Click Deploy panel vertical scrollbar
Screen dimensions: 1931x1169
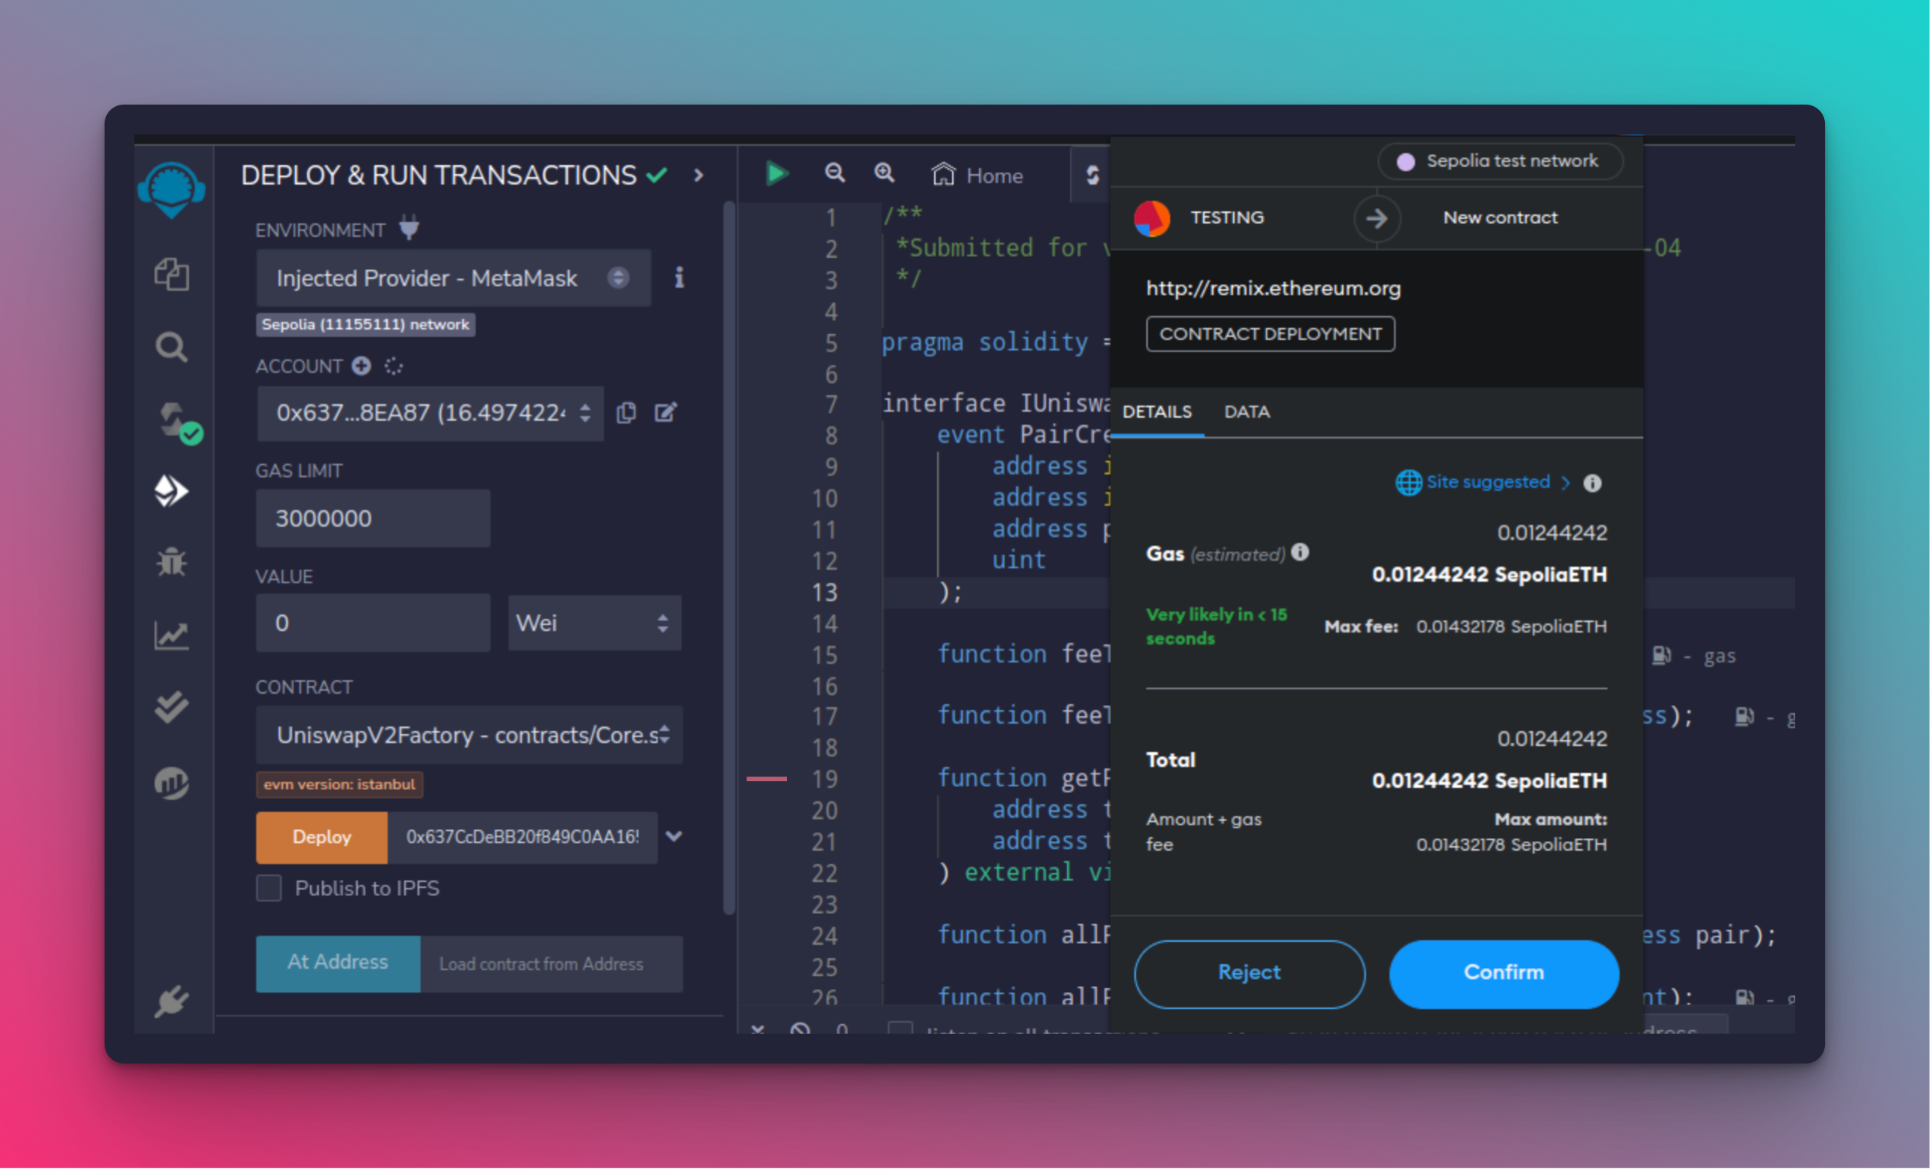click(729, 557)
